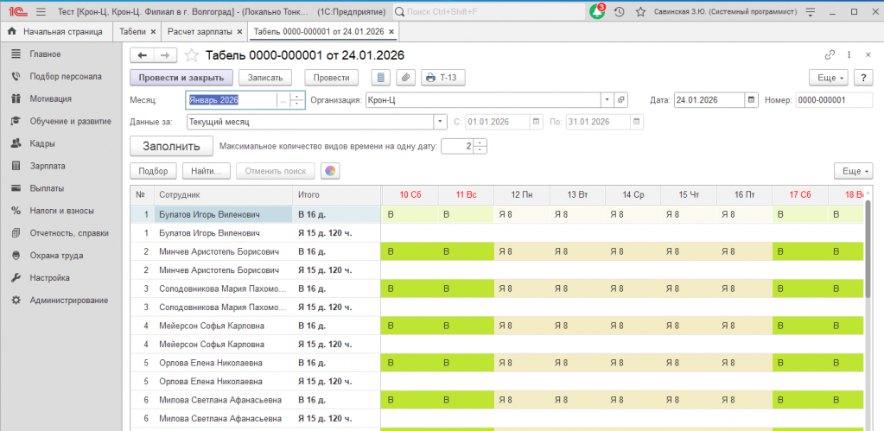Open attached files paperclip icon
The height and width of the screenshot is (431, 884).
point(405,77)
